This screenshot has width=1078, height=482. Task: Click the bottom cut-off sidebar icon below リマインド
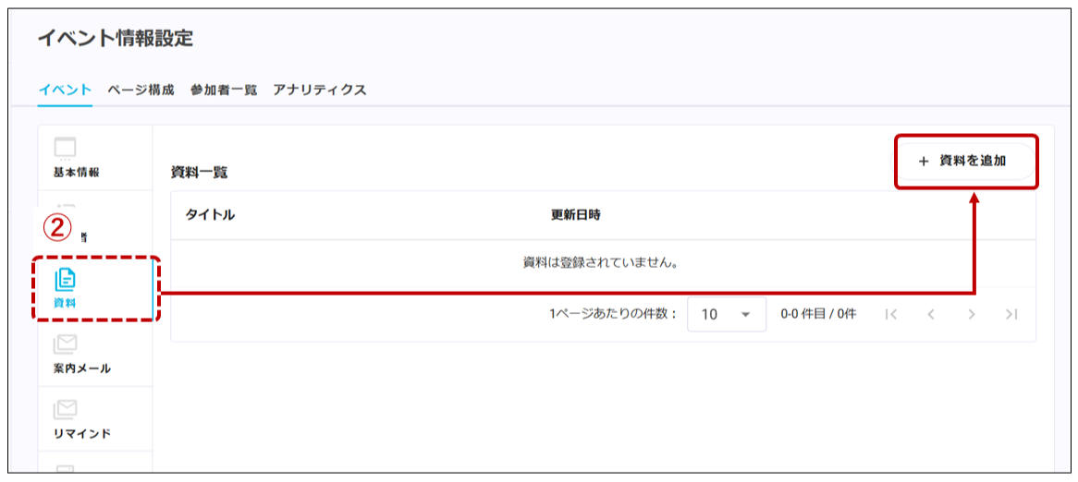click(x=66, y=468)
